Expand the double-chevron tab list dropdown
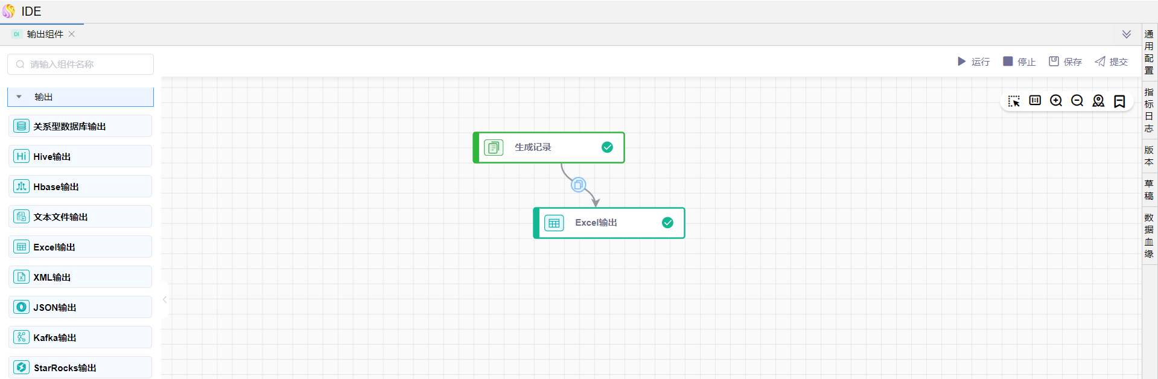Viewport: 1158px width, 379px height. [x=1127, y=34]
